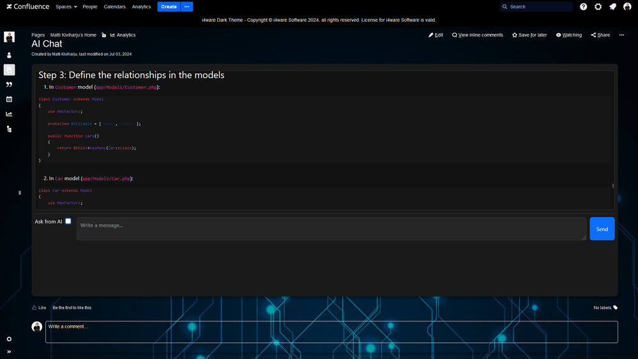Image resolution: width=638 pixels, height=359 pixels.
Task: Click the space avatar in the sidebar
Action: click(x=9, y=37)
